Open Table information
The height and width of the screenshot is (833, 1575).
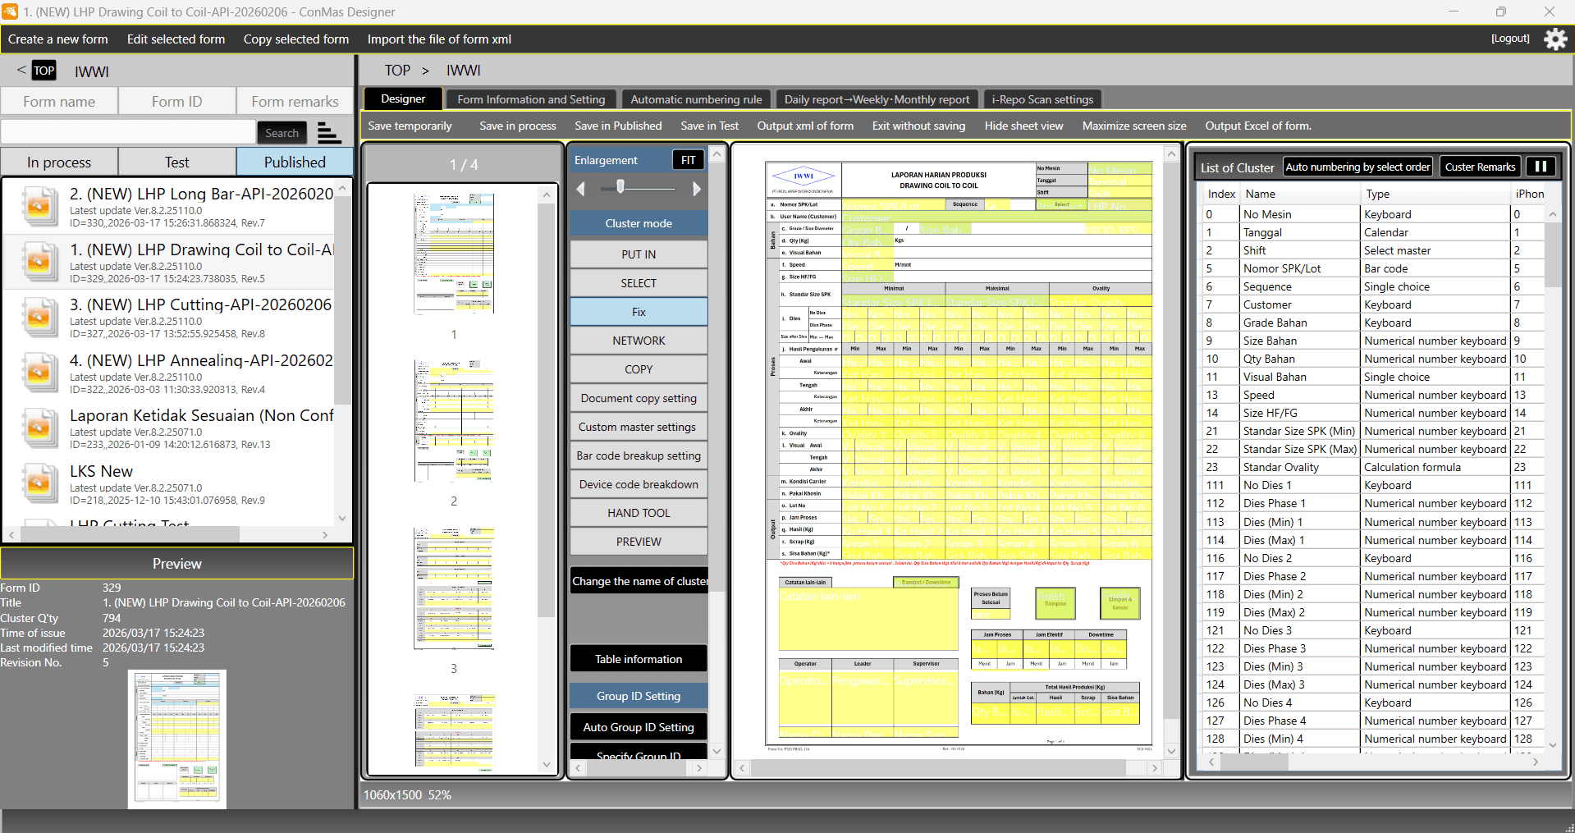point(639,659)
